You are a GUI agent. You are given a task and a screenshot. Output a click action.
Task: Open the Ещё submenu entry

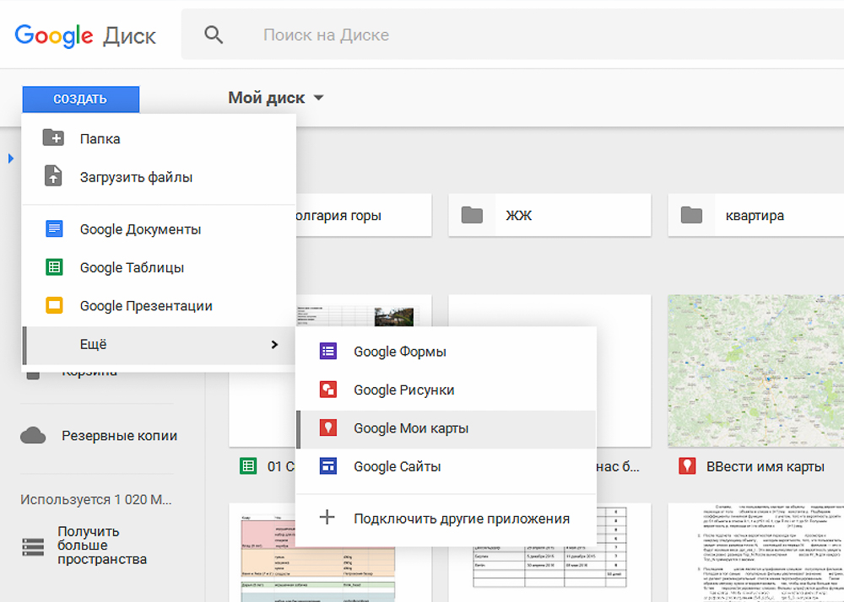pyautogui.click(x=159, y=345)
